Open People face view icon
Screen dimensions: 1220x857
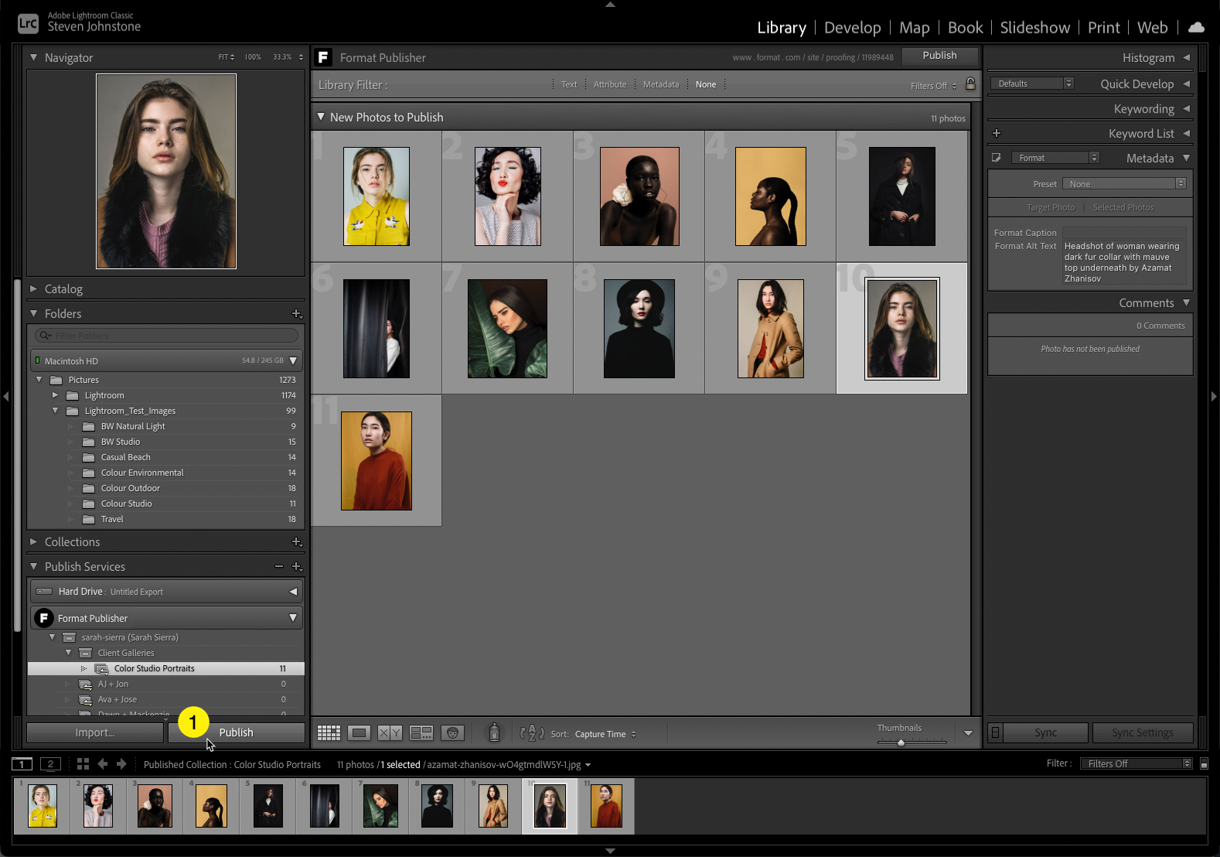coord(452,733)
